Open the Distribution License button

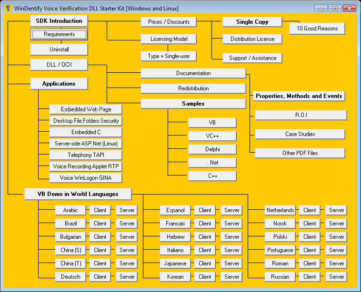[252, 39]
